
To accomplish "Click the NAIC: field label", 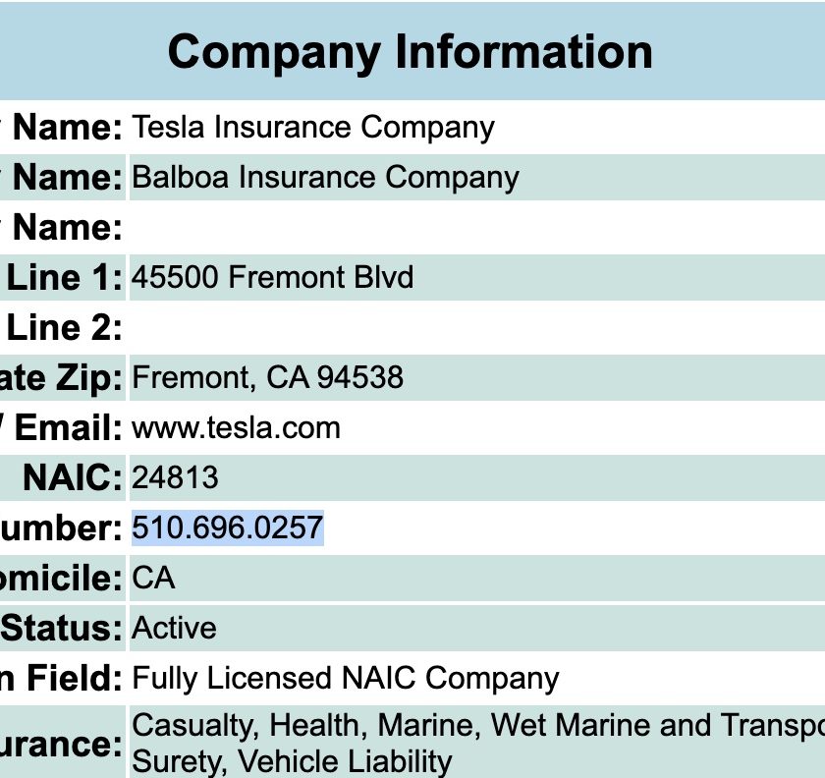I will coord(73,478).
